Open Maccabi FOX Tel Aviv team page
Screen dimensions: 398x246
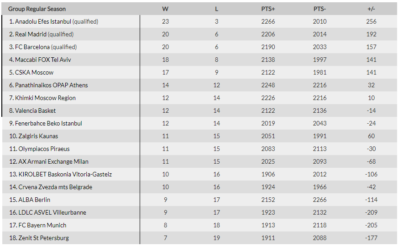click(43, 60)
